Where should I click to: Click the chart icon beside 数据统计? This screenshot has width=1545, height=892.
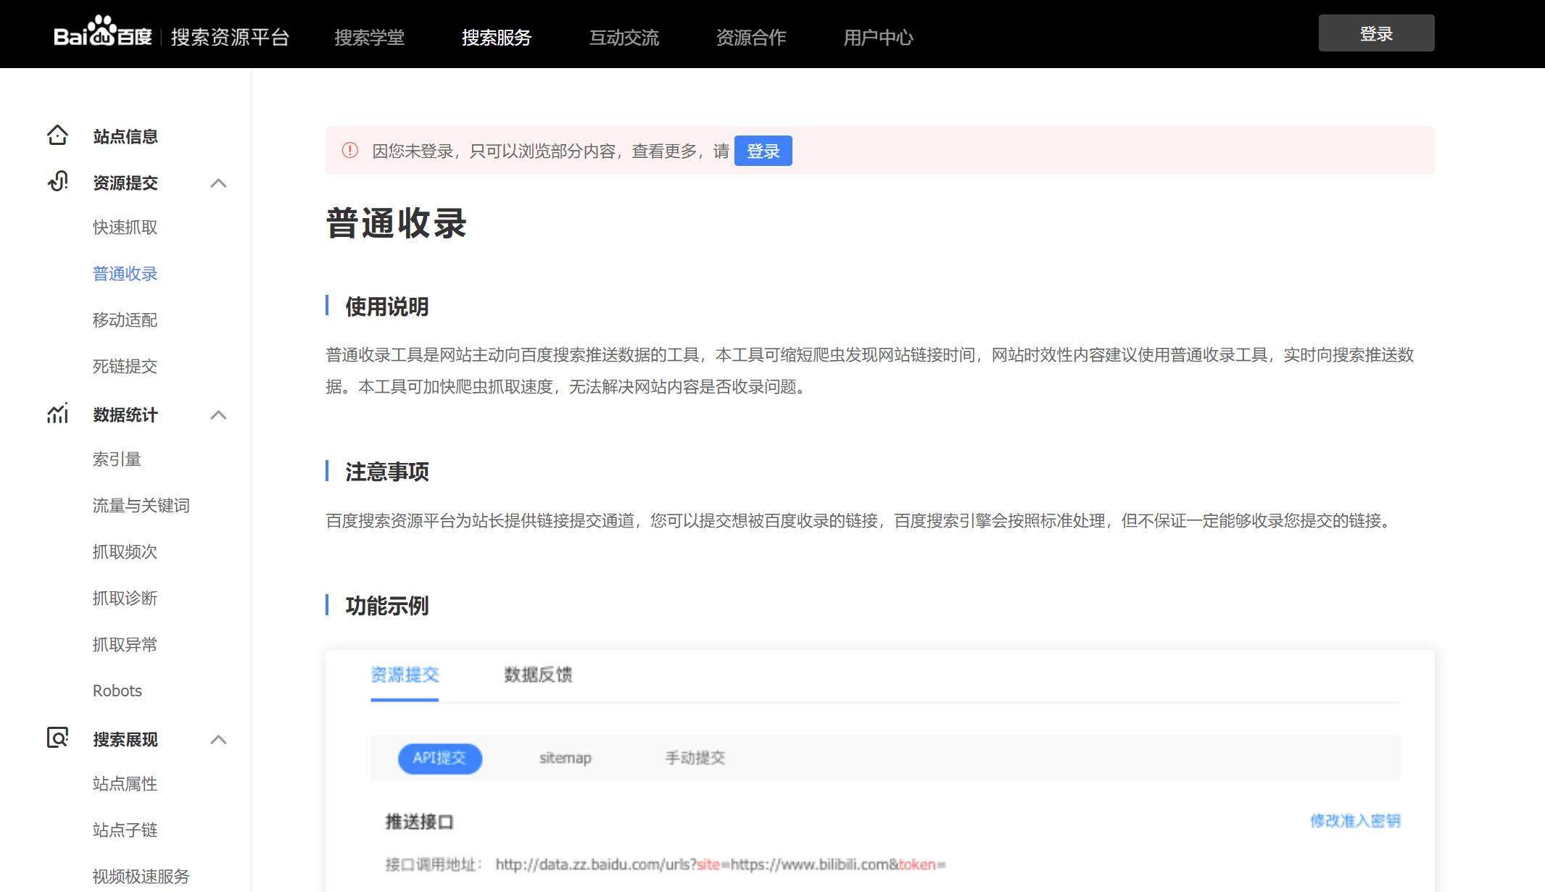[x=58, y=414]
